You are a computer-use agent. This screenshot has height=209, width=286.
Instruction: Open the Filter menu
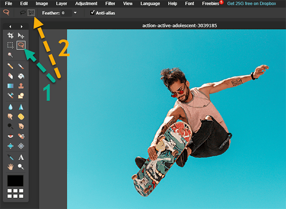point(110,3)
